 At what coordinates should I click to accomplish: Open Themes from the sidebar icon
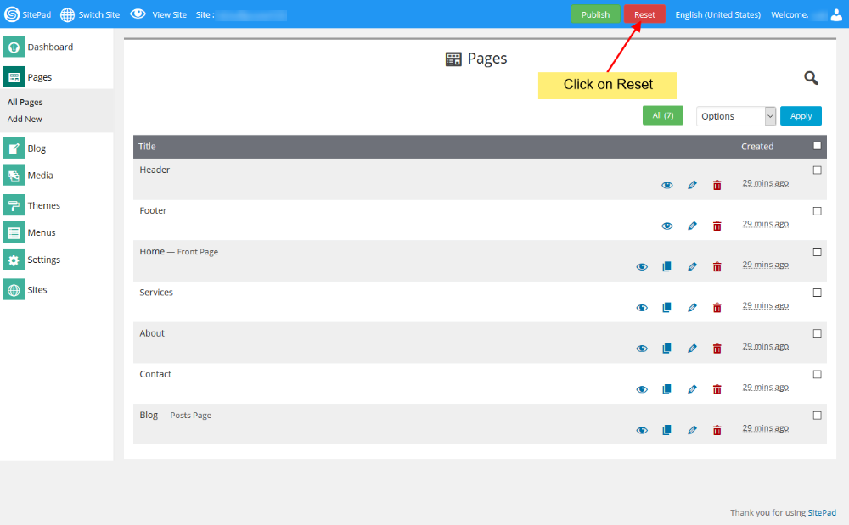coord(14,205)
